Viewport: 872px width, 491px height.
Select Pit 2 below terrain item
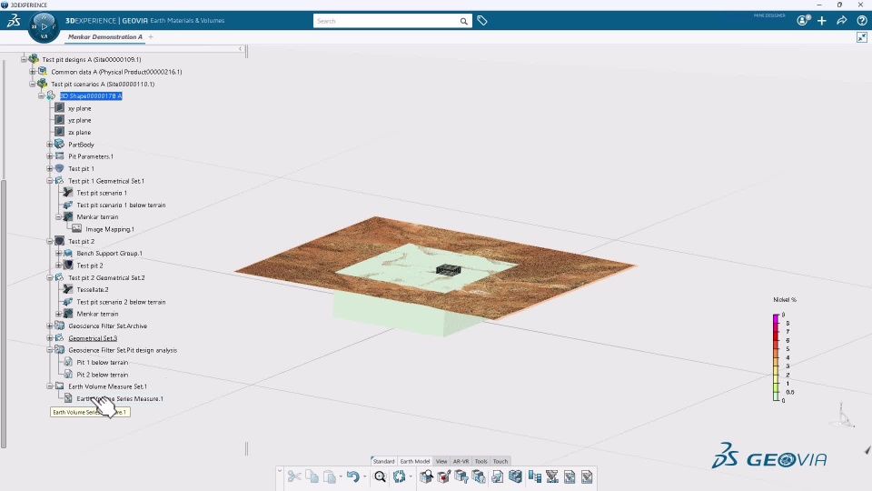[103, 375]
